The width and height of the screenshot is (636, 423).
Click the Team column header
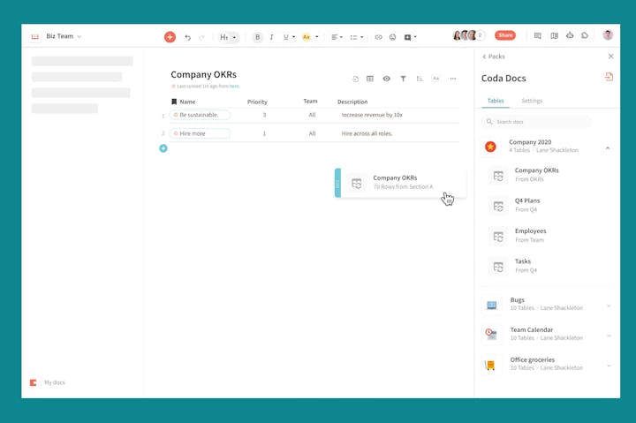(310, 102)
